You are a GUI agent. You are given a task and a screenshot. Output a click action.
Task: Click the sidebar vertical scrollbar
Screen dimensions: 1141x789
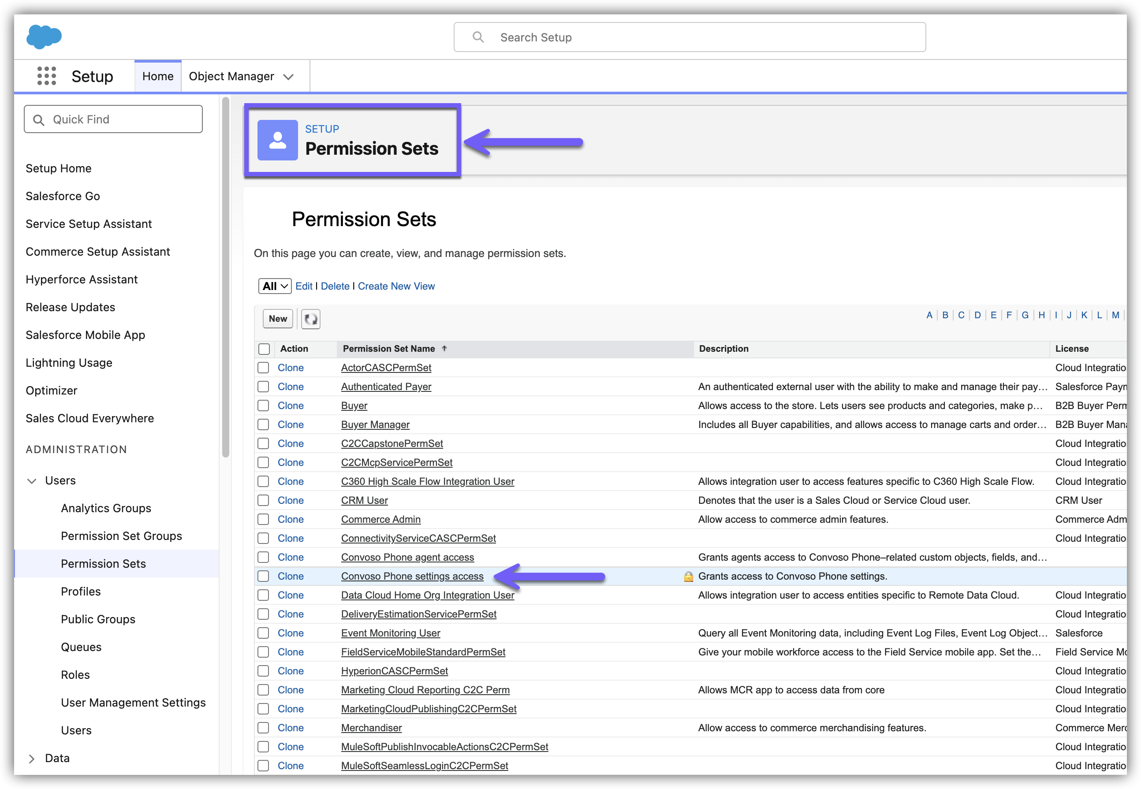pyautogui.click(x=226, y=277)
